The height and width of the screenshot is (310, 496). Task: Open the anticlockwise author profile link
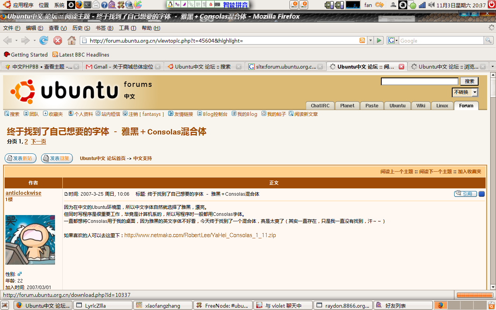click(x=23, y=193)
